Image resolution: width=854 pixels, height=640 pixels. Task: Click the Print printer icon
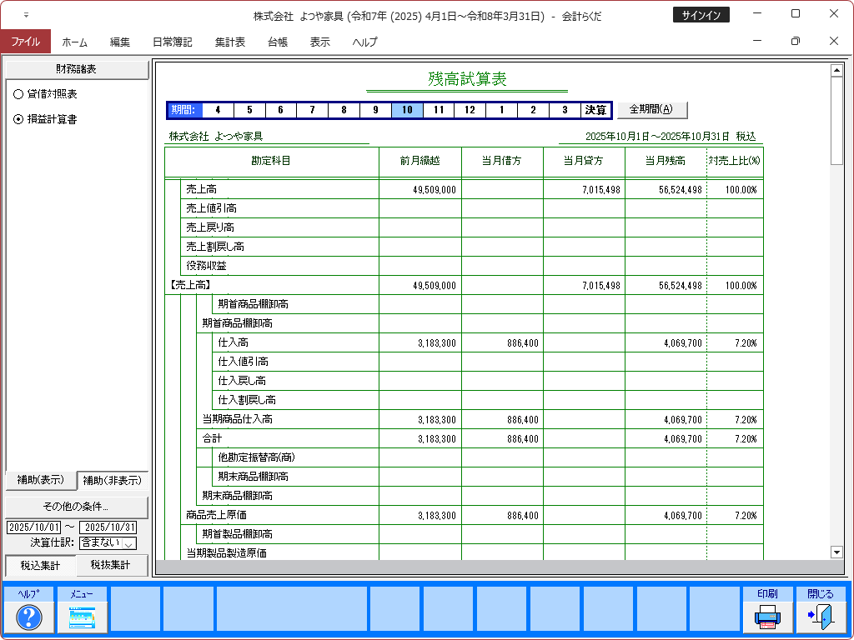767,617
